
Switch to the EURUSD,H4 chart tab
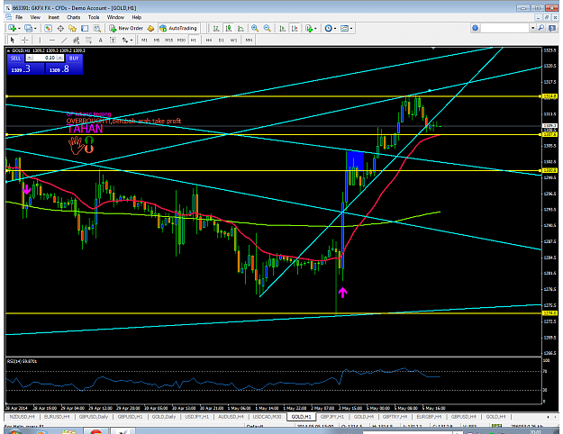57,417
